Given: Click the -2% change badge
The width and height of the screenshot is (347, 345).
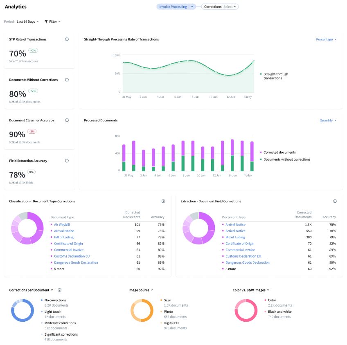Looking at the screenshot, I should point(32,132).
